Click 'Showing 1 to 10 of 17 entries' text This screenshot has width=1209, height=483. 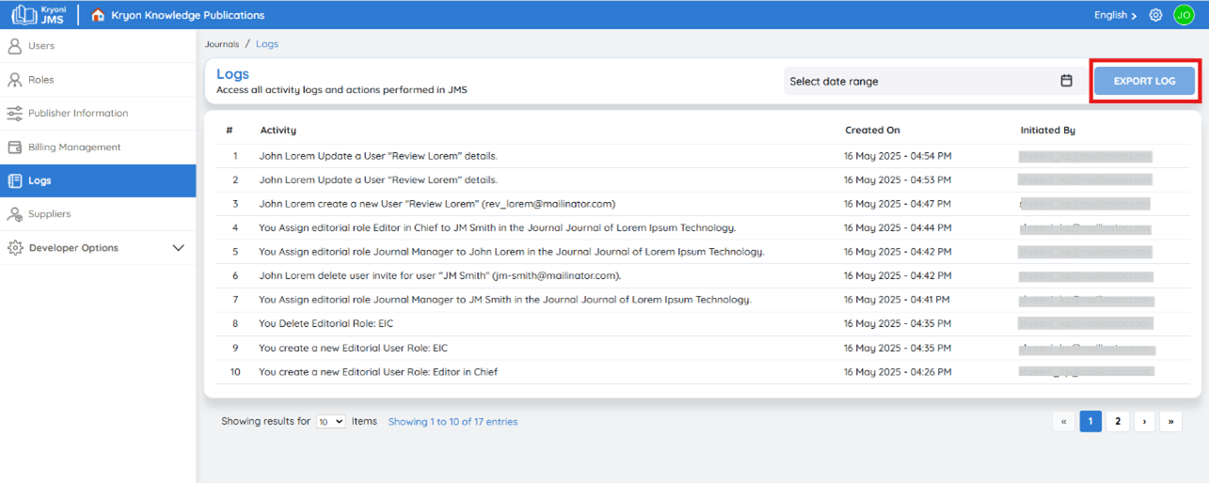(453, 422)
